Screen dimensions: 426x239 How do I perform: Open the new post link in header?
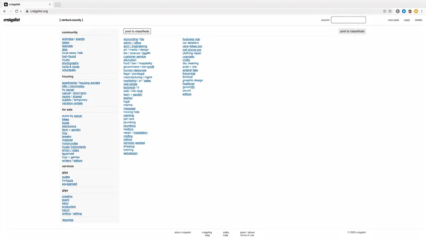point(393,20)
